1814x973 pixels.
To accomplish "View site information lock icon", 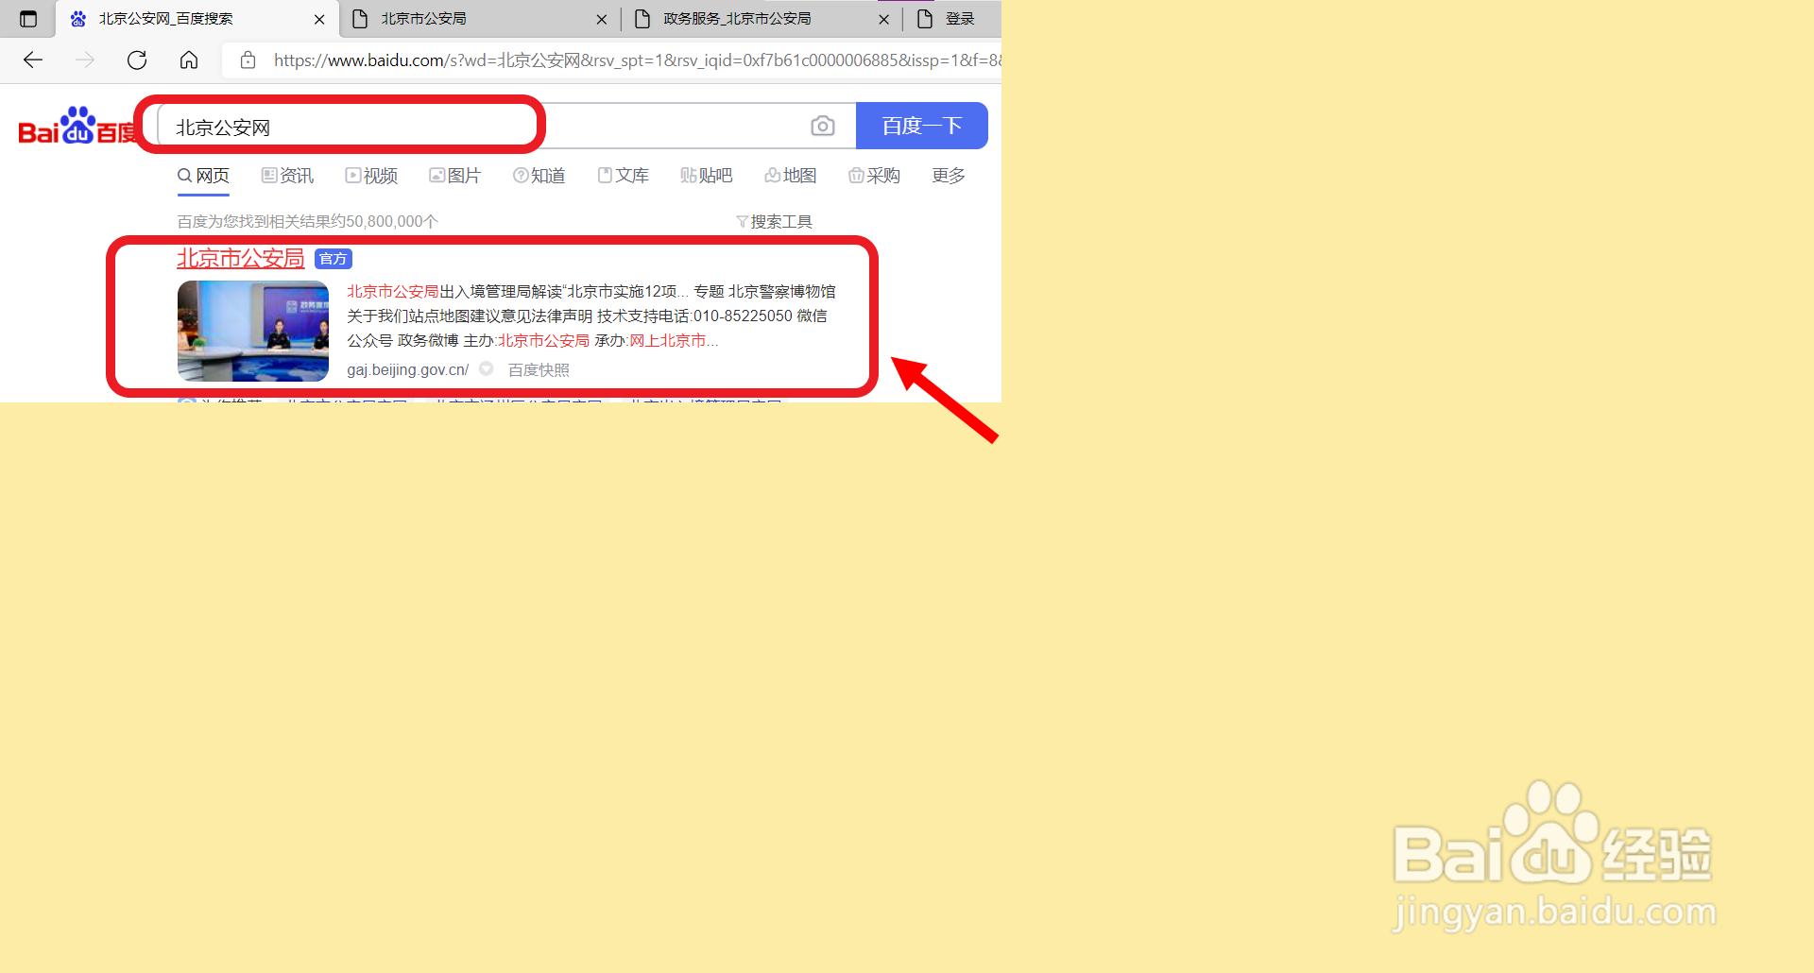I will [248, 60].
